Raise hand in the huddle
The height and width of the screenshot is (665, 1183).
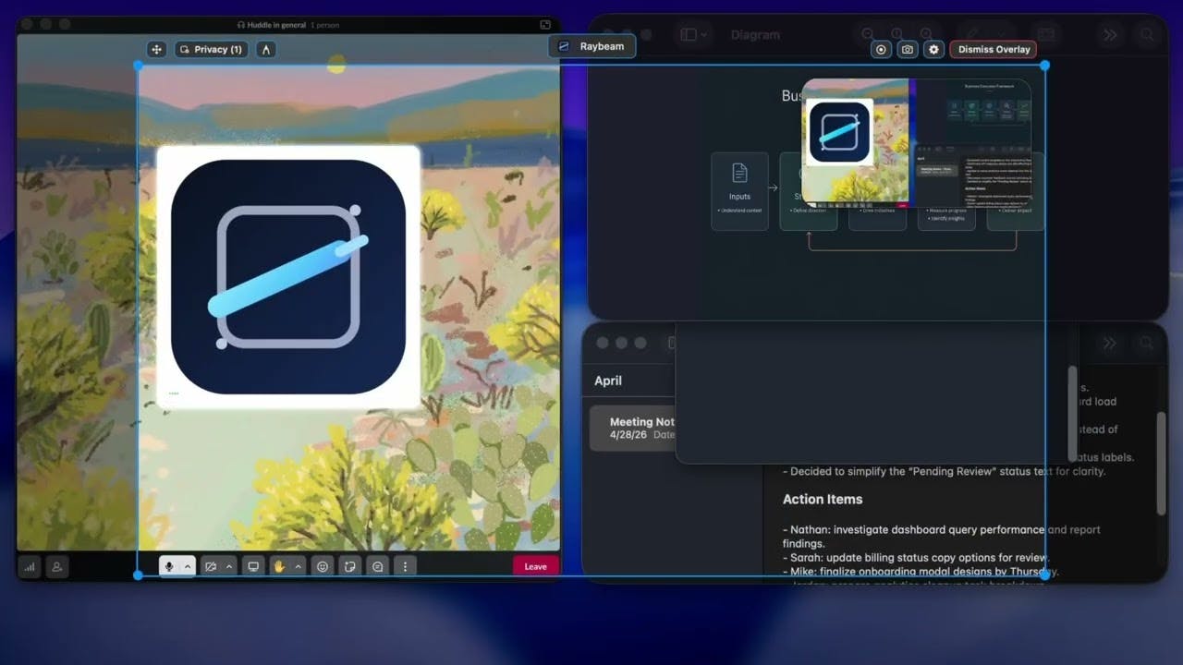[279, 566]
